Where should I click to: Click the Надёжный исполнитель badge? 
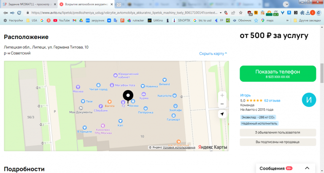pos(259,124)
